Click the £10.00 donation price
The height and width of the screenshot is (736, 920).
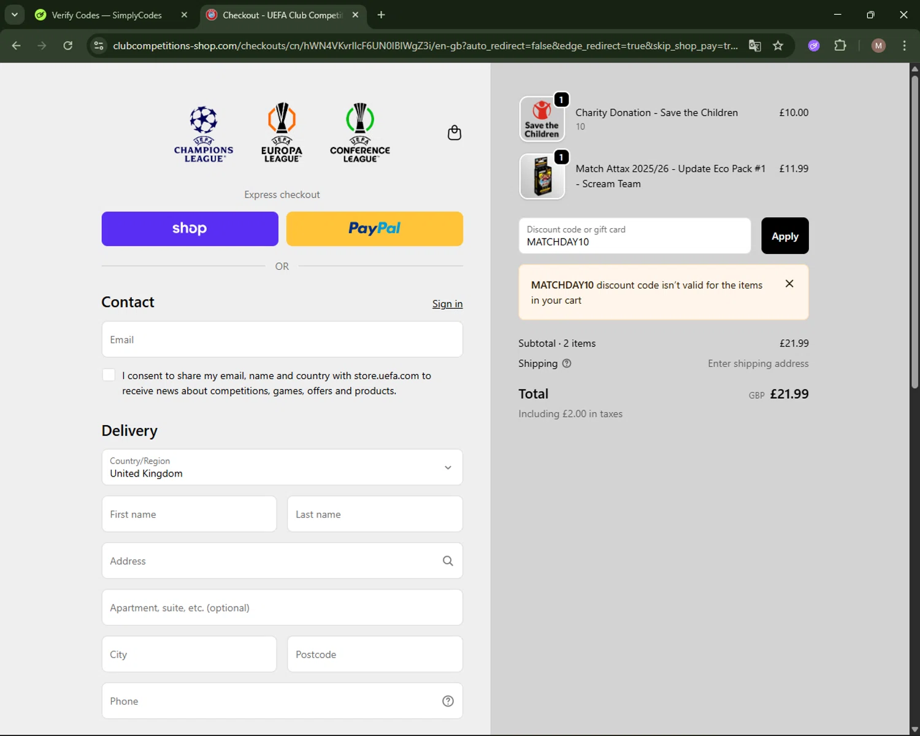click(x=794, y=112)
